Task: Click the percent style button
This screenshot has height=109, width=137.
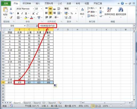Action: click(x=72, y=13)
